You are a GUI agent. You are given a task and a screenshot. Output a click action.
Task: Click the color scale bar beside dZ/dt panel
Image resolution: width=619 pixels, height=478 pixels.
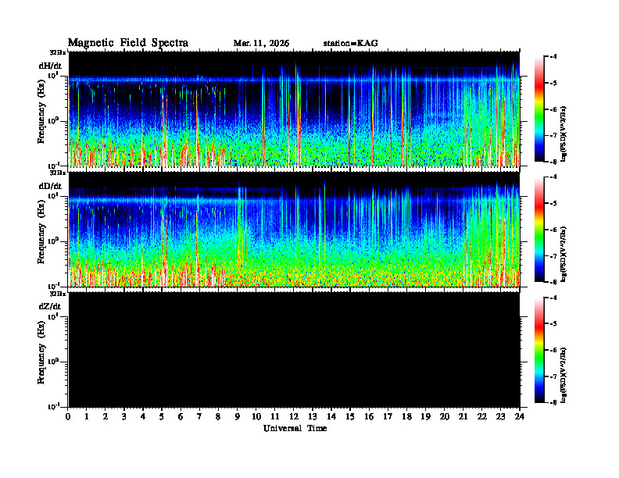pos(539,350)
